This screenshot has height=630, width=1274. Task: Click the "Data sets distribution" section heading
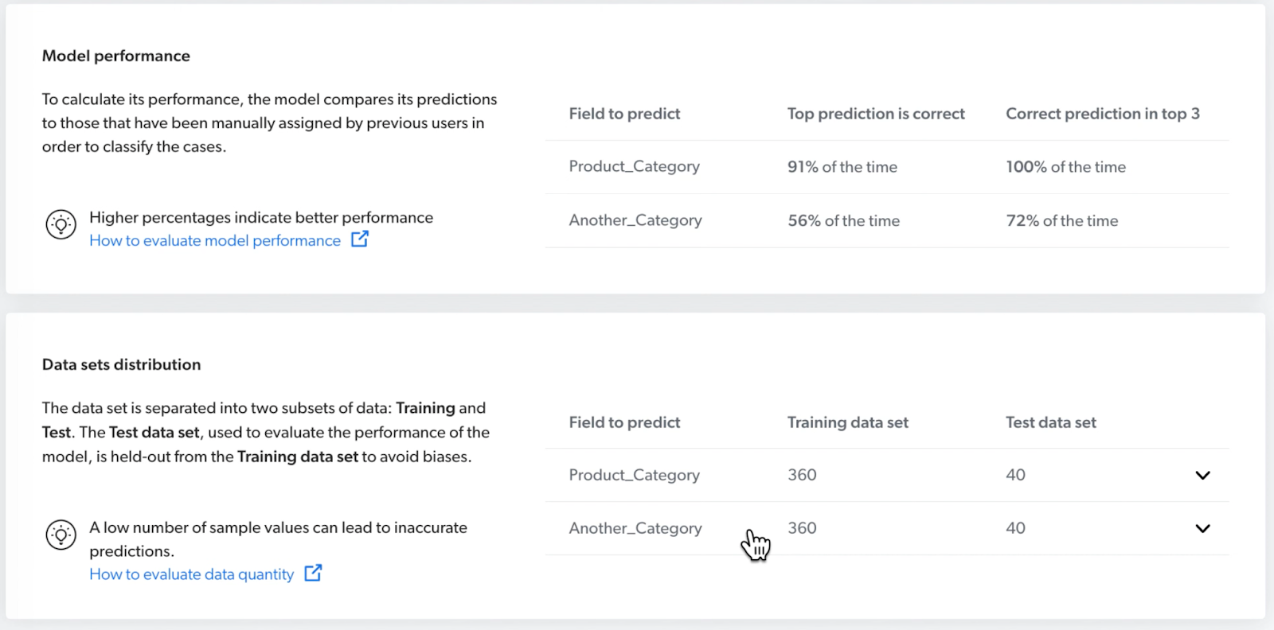point(121,364)
